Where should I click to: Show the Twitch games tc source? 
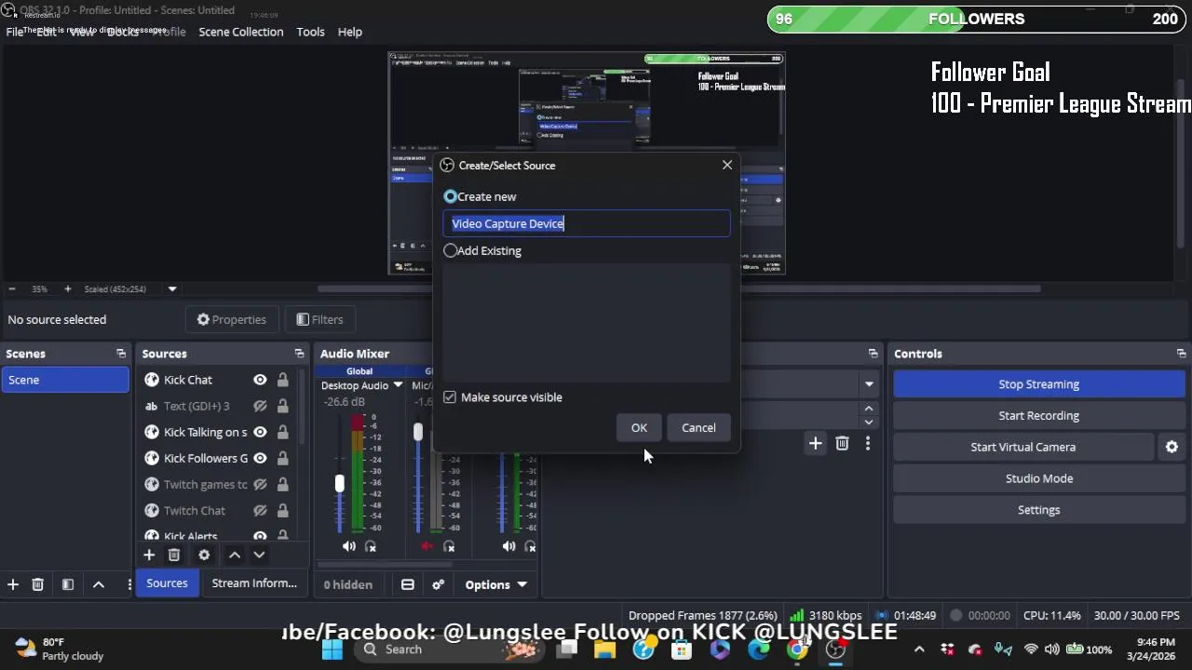[x=260, y=484]
